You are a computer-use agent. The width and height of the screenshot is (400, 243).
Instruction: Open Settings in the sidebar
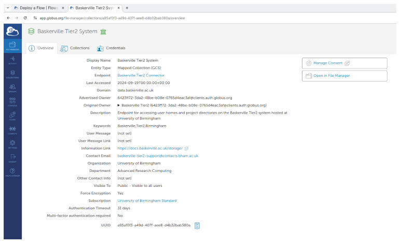coord(12,144)
